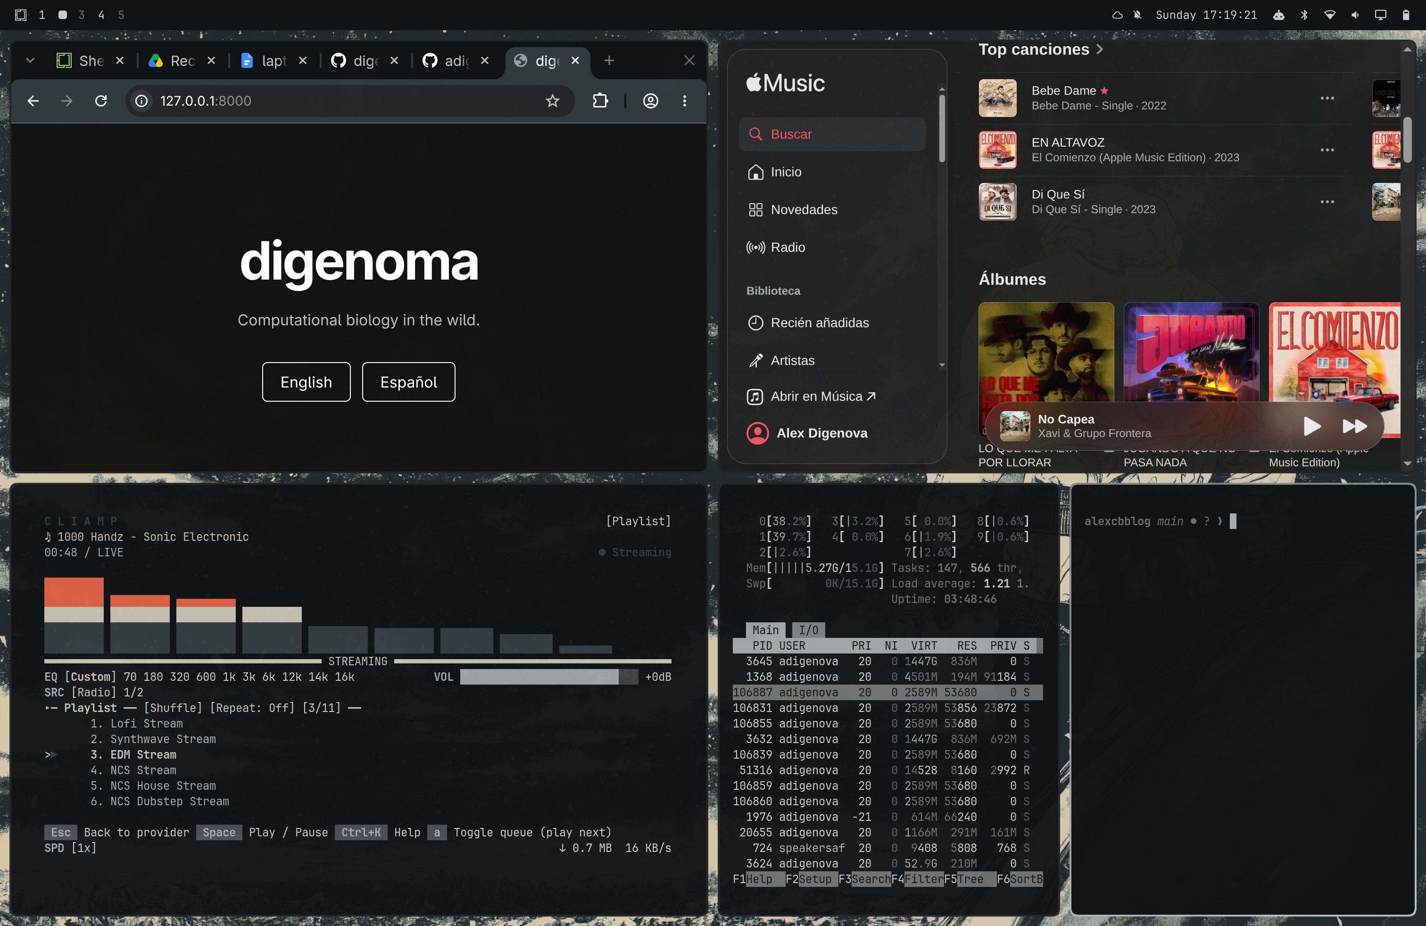The image size is (1426, 926).
Task: Click F5 Tree in htop
Action: click(x=970, y=879)
